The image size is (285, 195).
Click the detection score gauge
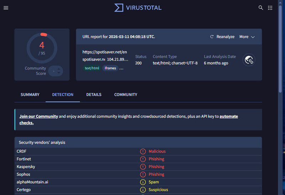pyautogui.click(x=42, y=48)
